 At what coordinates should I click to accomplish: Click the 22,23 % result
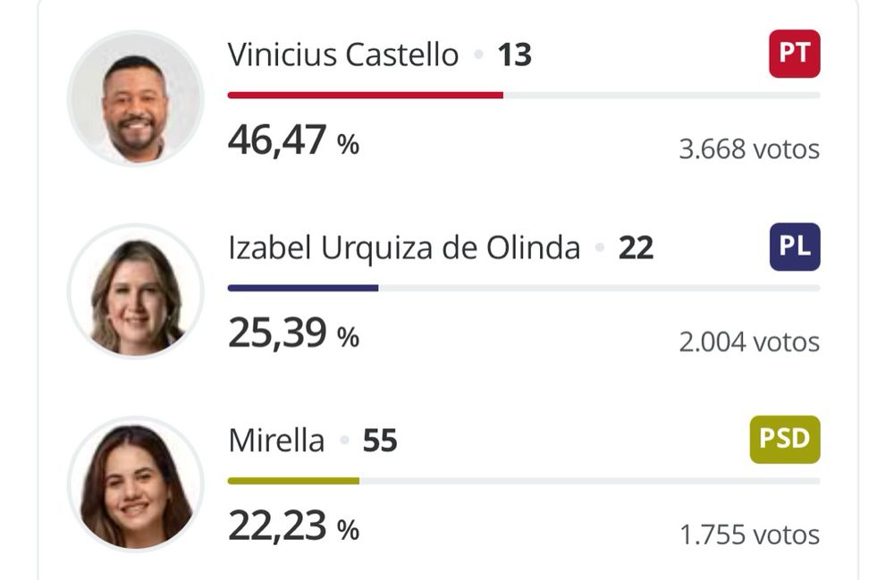(x=293, y=527)
